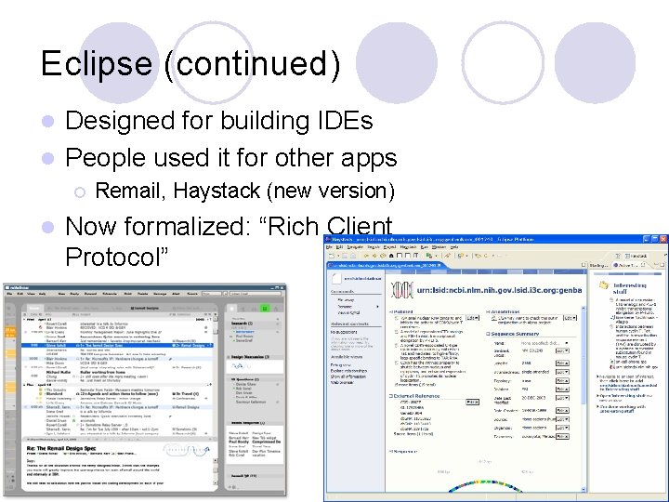
Task: Select the Blandford agenda message row in Remail
Action: (x=117, y=394)
